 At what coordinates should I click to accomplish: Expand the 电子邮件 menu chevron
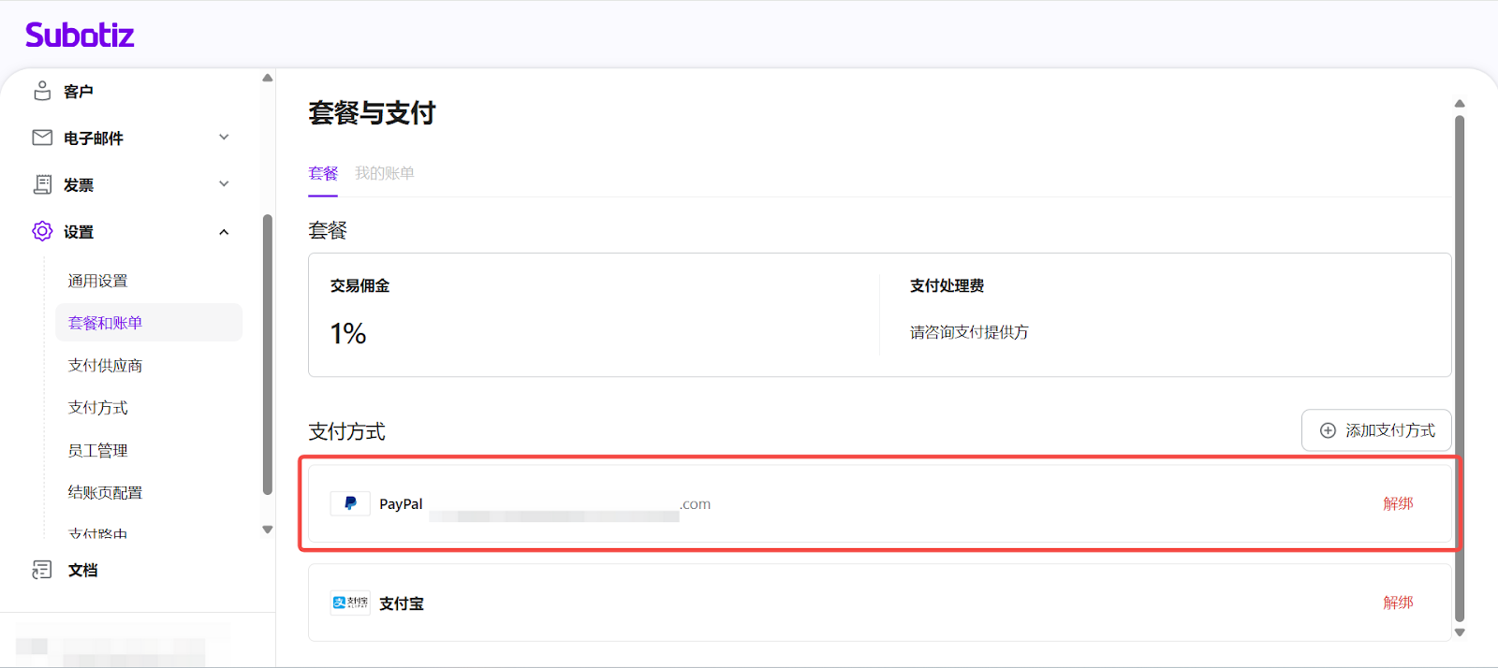coord(224,138)
